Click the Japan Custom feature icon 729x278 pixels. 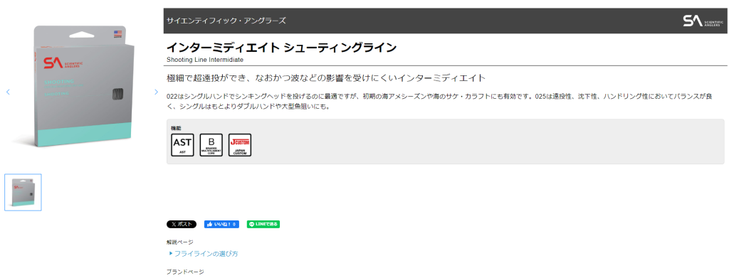(x=240, y=145)
